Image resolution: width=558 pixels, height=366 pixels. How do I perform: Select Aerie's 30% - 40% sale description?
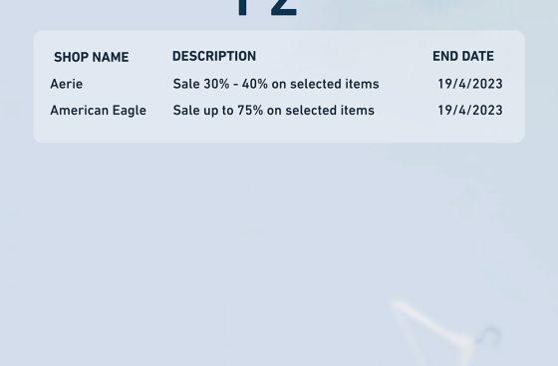276,84
